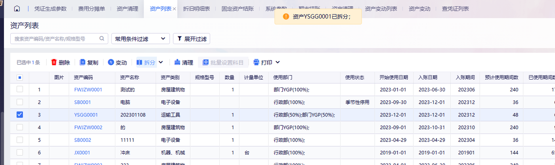Click the 资产YSGG0001已拆分 notification
555x165 pixels.
(318, 17)
